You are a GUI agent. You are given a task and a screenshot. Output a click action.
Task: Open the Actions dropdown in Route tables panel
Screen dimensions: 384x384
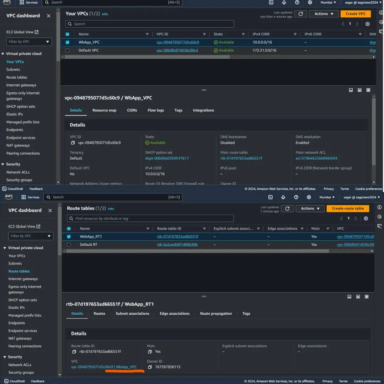pos(310,208)
